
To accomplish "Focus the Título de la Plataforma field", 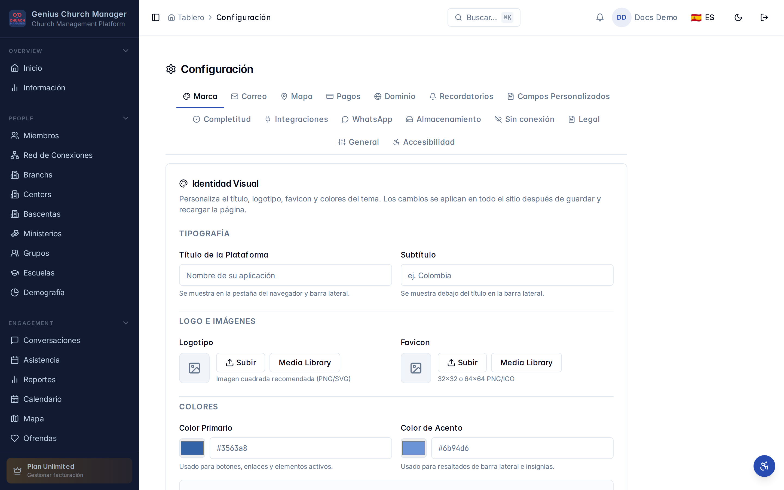I will [x=285, y=275].
